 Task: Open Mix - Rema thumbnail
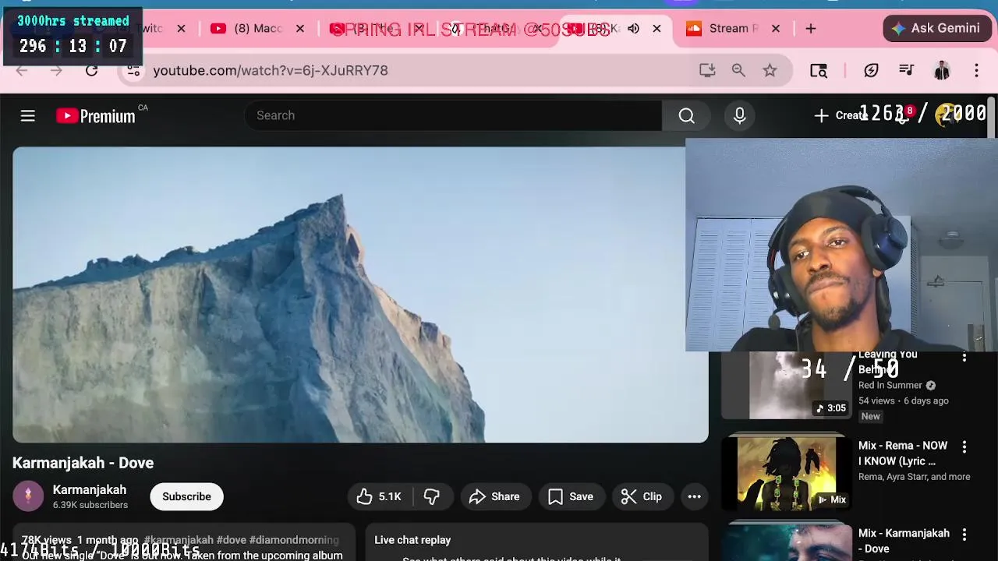coord(787,472)
